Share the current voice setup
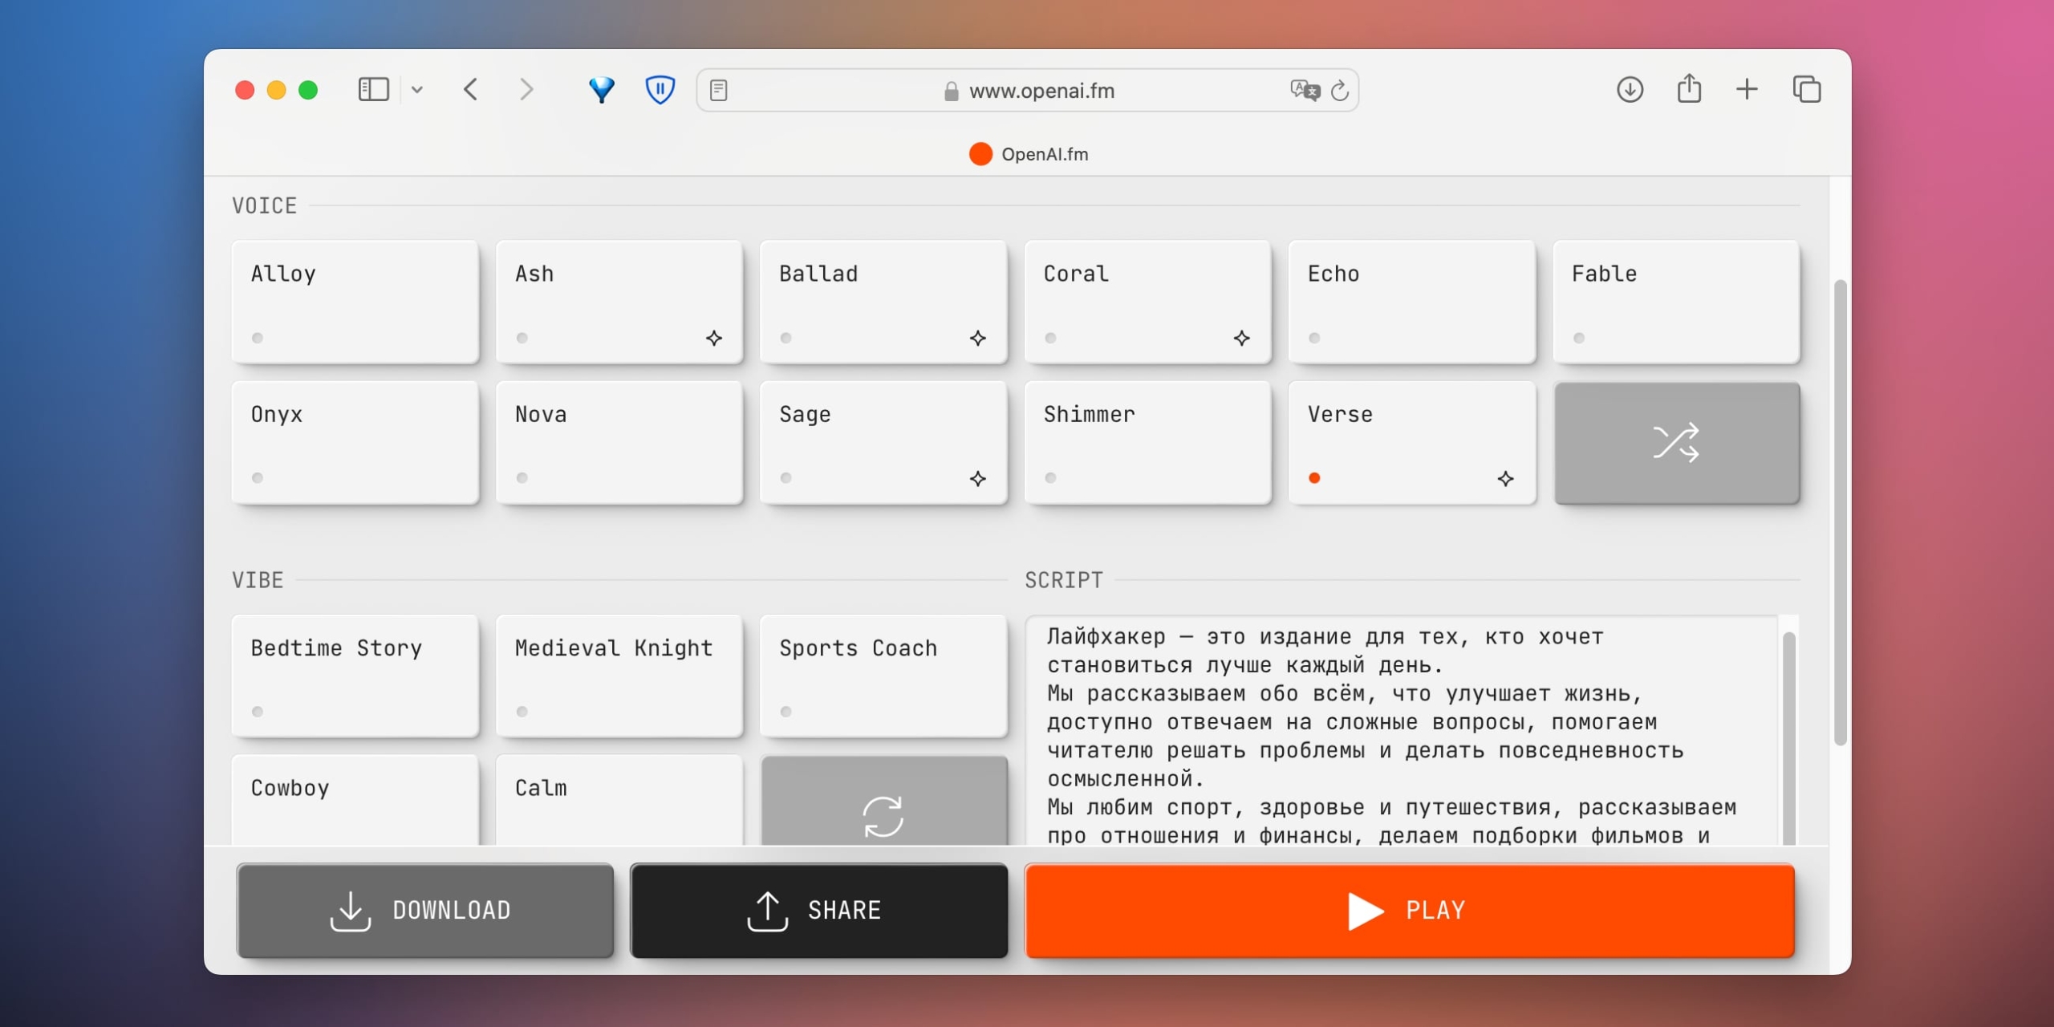This screenshot has width=2054, height=1027. [x=818, y=910]
